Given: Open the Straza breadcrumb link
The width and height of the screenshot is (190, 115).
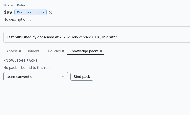Looking at the screenshot, I should pyautogui.click(x=8, y=5).
